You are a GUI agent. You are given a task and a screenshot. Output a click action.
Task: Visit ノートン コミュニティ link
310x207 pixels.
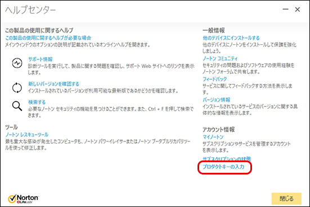[x=220, y=58]
